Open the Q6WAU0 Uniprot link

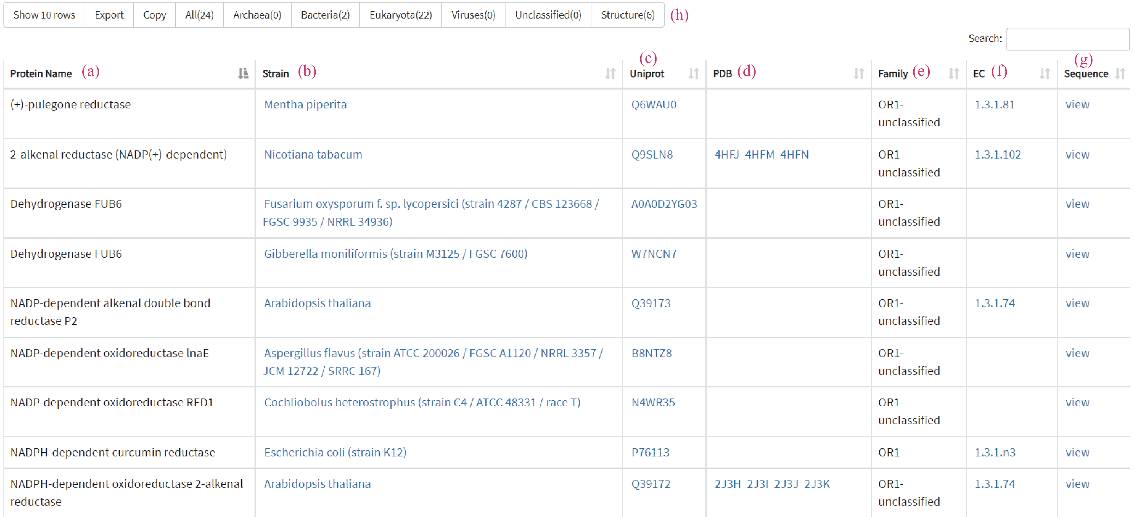coord(653,105)
